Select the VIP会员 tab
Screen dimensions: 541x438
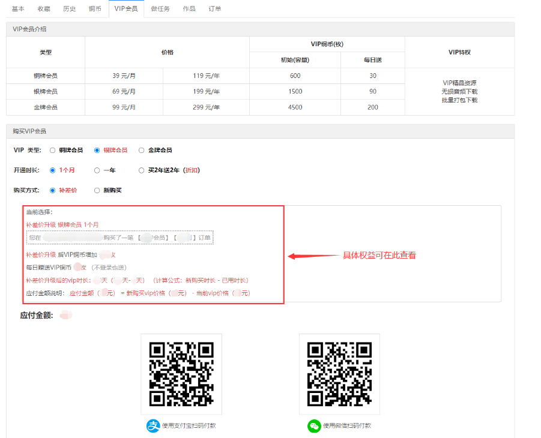126,8
